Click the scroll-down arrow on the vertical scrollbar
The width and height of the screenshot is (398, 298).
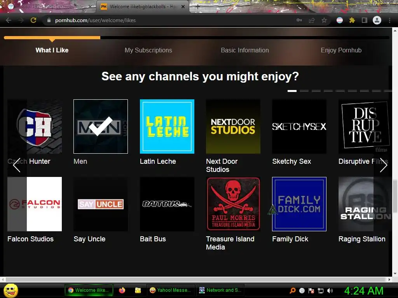coord(395,274)
